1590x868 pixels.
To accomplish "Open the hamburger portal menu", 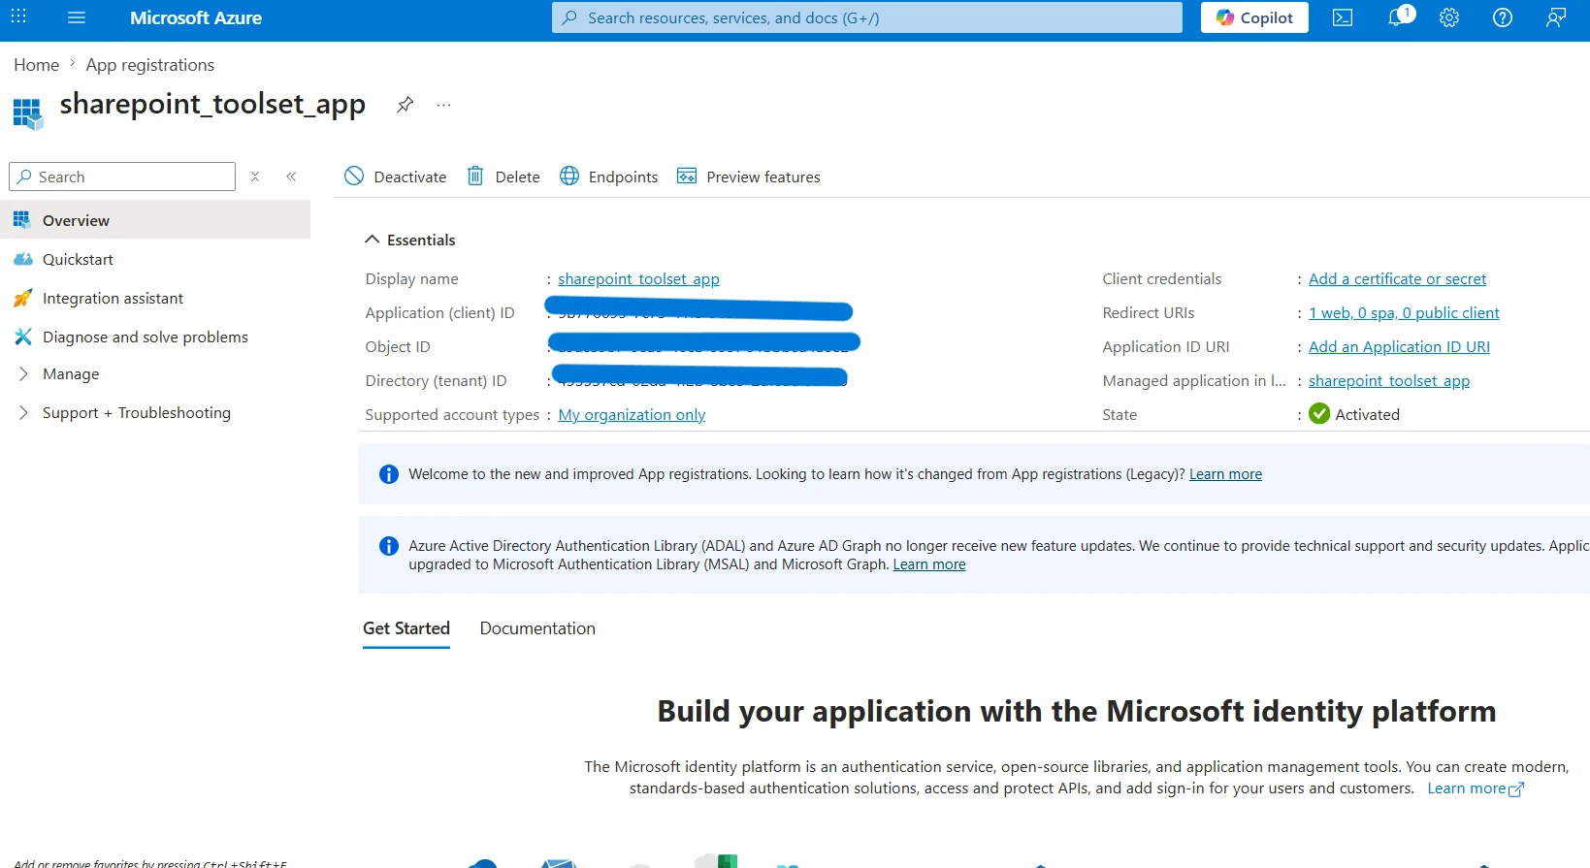I will click(x=77, y=17).
